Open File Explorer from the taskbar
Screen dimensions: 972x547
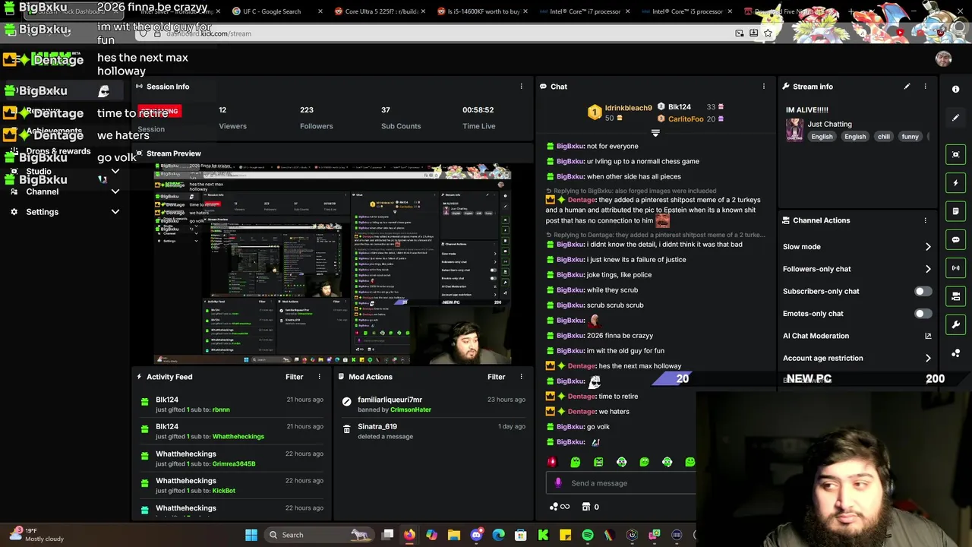[x=453, y=535]
